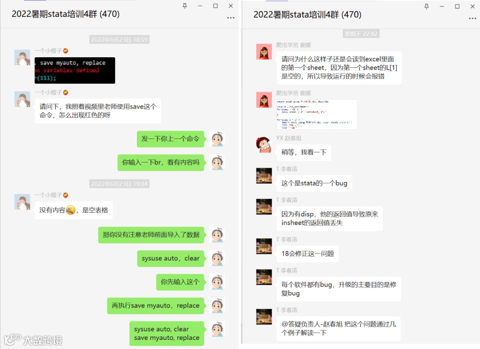This screenshot has width=480, height=349.
Task: Click YX 赵春旭's cartoon avatar
Action: [x=264, y=145]
